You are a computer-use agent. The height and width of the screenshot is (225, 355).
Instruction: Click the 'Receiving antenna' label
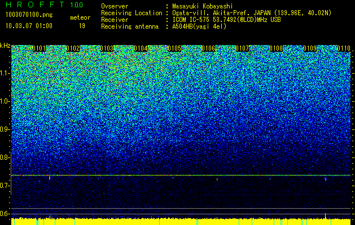(x=130, y=26)
